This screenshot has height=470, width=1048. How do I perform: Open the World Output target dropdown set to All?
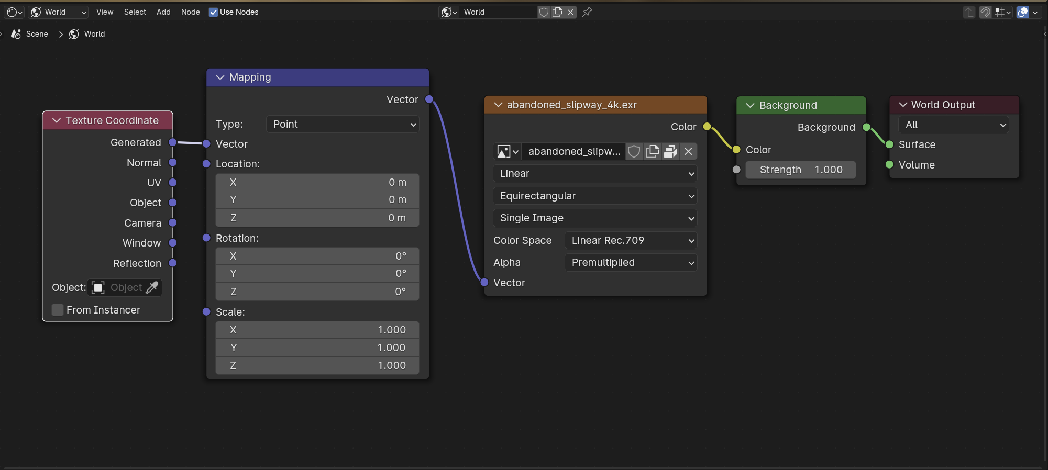(x=954, y=125)
